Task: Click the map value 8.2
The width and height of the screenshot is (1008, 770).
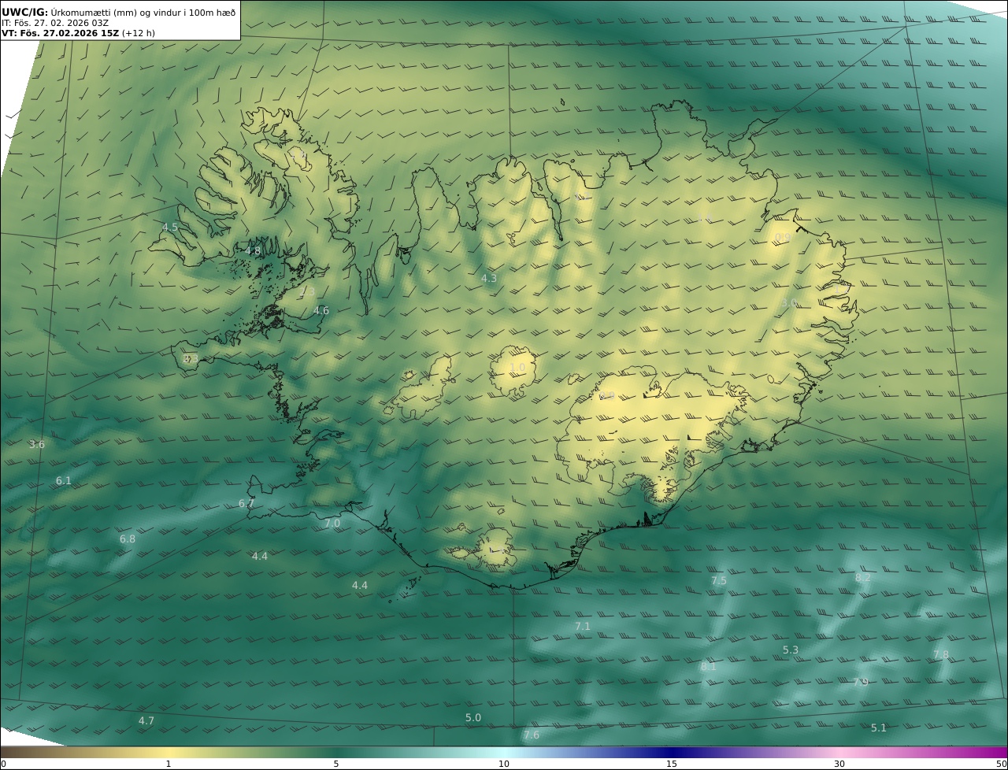Action: pos(863,578)
